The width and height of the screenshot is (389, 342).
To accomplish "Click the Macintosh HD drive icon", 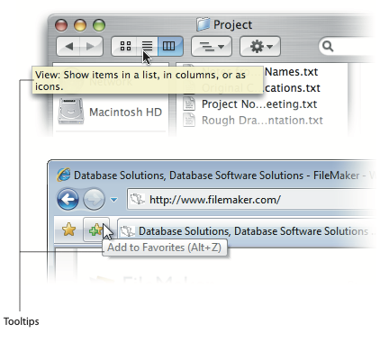I will tap(71, 111).
